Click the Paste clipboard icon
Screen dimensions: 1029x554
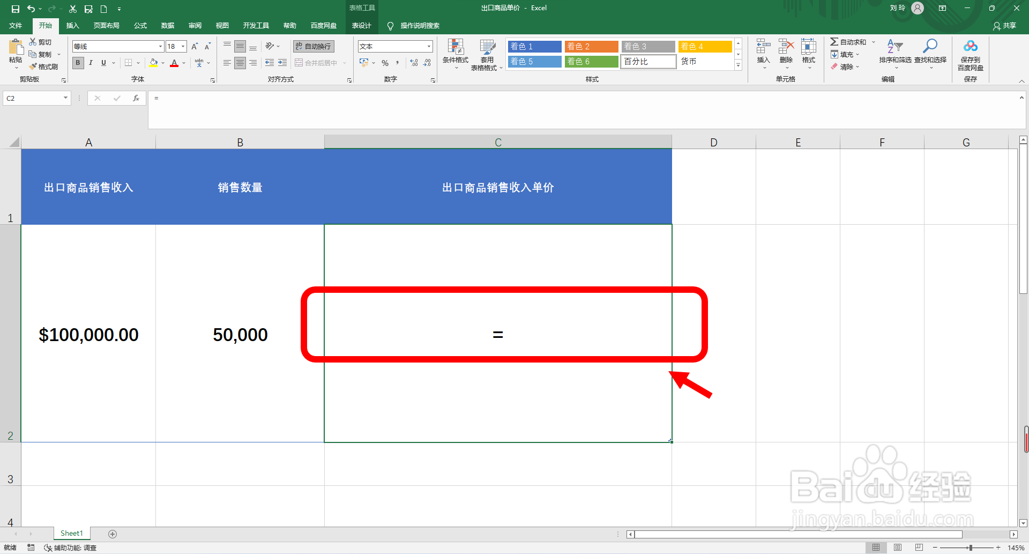click(x=16, y=47)
